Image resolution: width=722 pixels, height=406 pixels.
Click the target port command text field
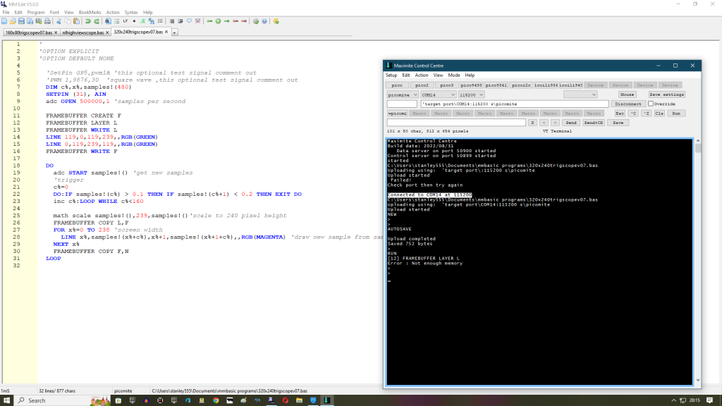tap(513, 104)
